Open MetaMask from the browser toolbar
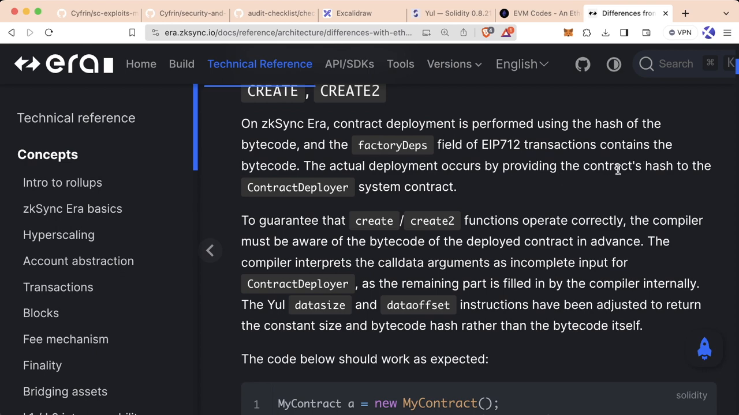 [568, 33]
